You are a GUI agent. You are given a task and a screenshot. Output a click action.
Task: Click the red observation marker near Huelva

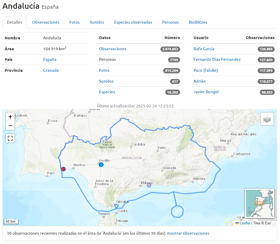(63, 169)
